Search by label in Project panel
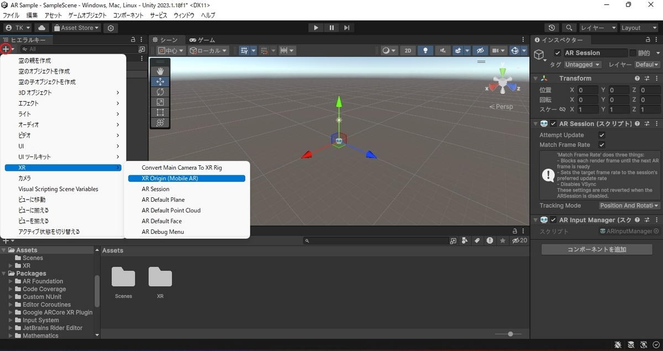Viewport: 663px width, 351px height. 478,240
